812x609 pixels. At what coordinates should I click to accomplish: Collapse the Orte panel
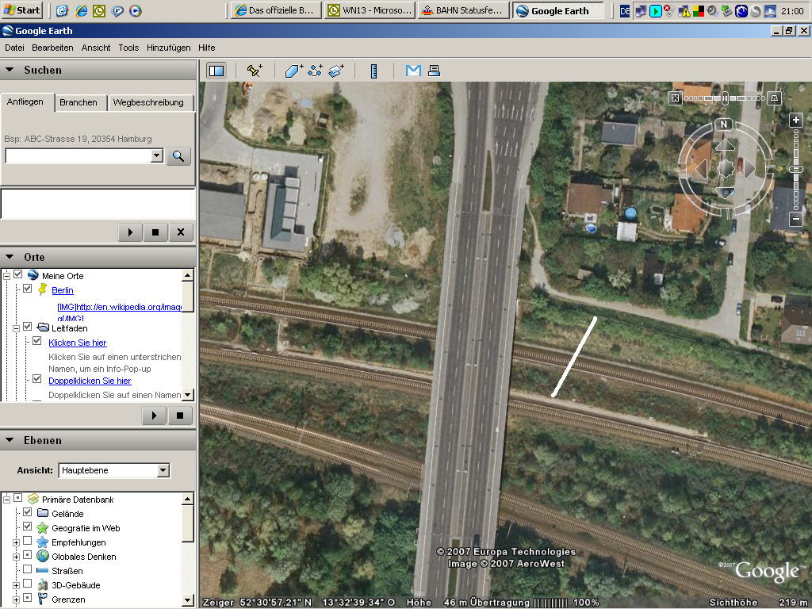point(10,257)
